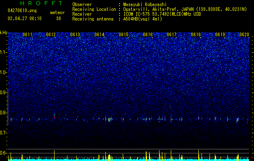
Task: Click the 0614 time marker
Action: point(99,35)
